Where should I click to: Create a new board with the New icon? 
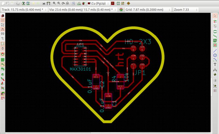3,3
